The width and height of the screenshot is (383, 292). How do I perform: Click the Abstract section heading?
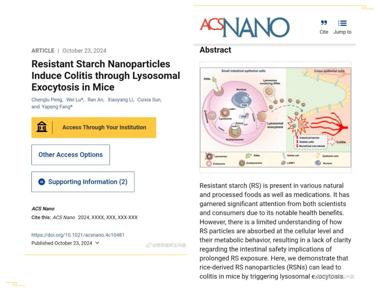pyautogui.click(x=215, y=50)
